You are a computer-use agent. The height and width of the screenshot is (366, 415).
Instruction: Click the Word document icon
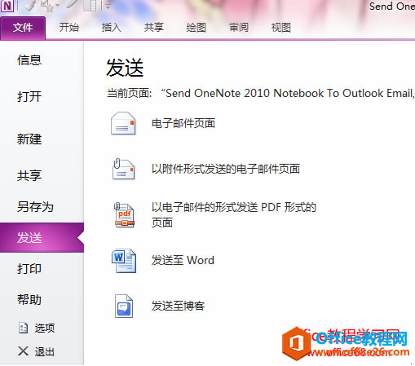(124, 261)
